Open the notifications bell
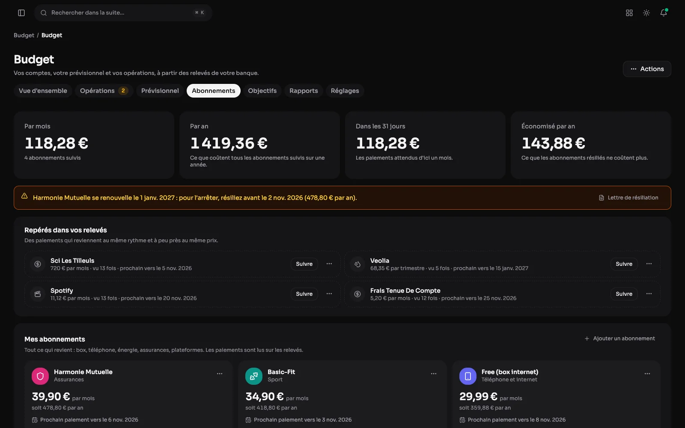 point(664,13)
